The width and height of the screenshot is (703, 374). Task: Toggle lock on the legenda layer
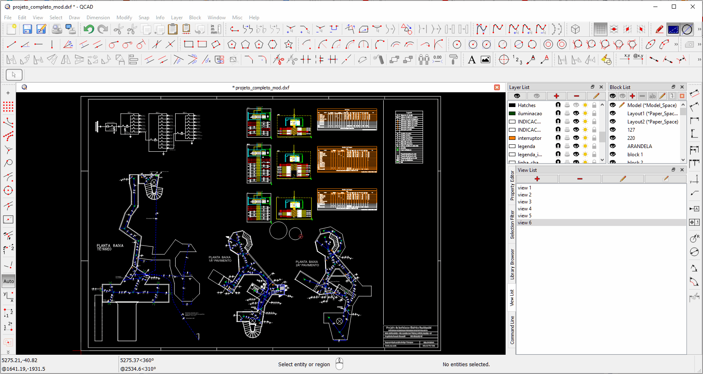tap(594, 146)
